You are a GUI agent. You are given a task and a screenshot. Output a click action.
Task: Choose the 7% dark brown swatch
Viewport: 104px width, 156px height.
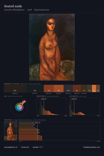click(x=84, y=88)
